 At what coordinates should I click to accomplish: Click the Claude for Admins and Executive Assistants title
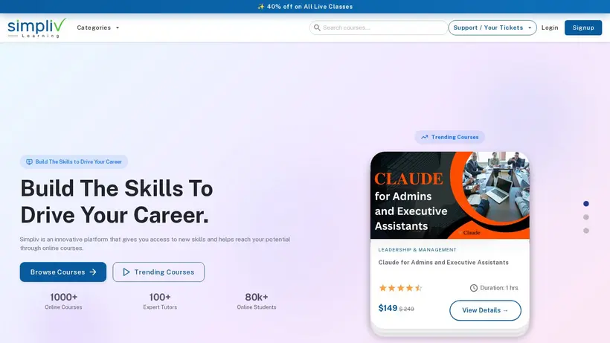point(443,263)
